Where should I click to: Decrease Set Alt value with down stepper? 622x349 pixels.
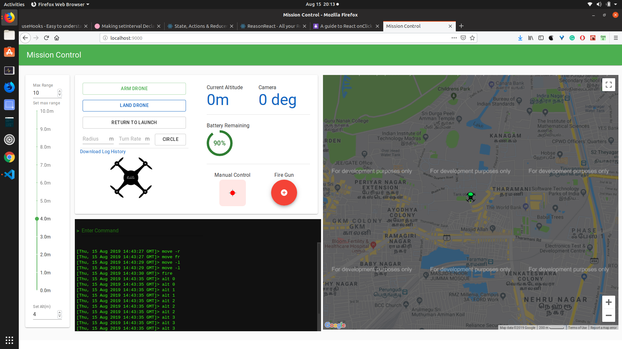pos(60,316)
